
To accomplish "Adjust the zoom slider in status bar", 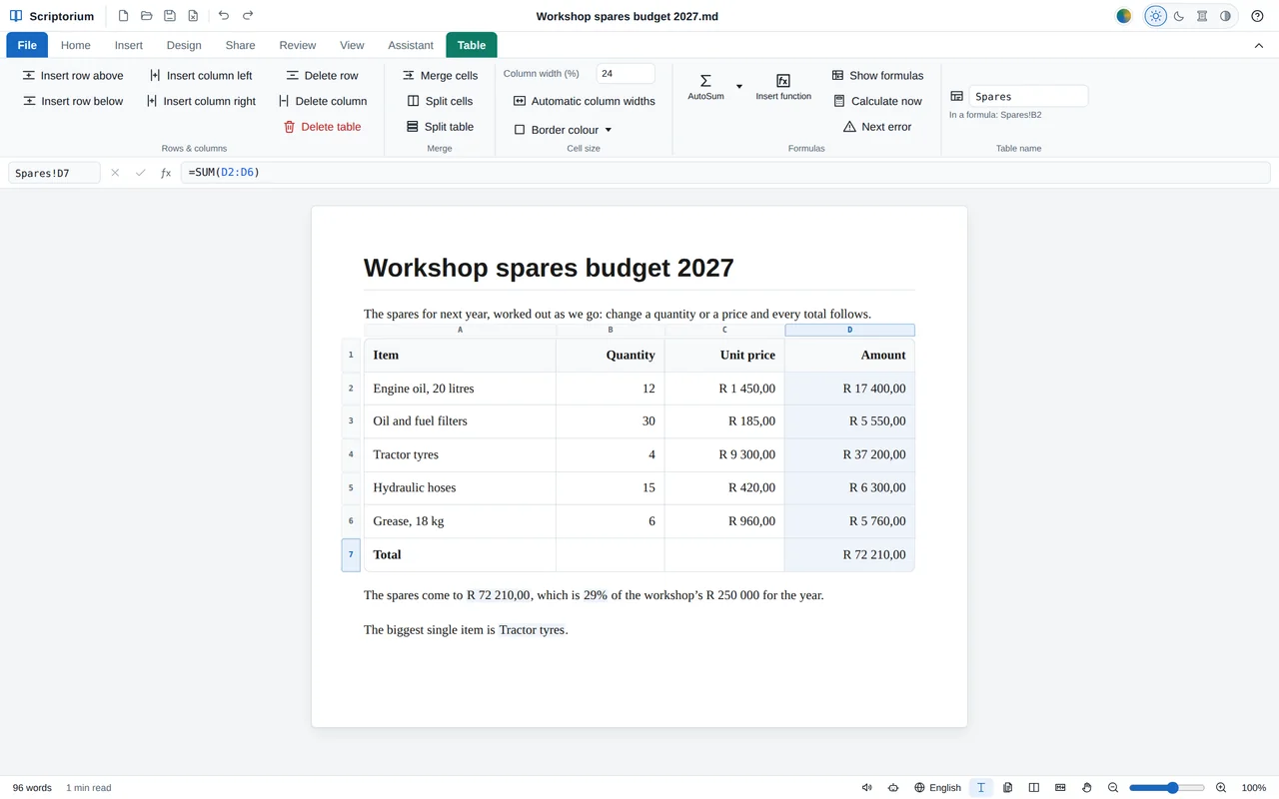I will click(x=1167, y=788).
